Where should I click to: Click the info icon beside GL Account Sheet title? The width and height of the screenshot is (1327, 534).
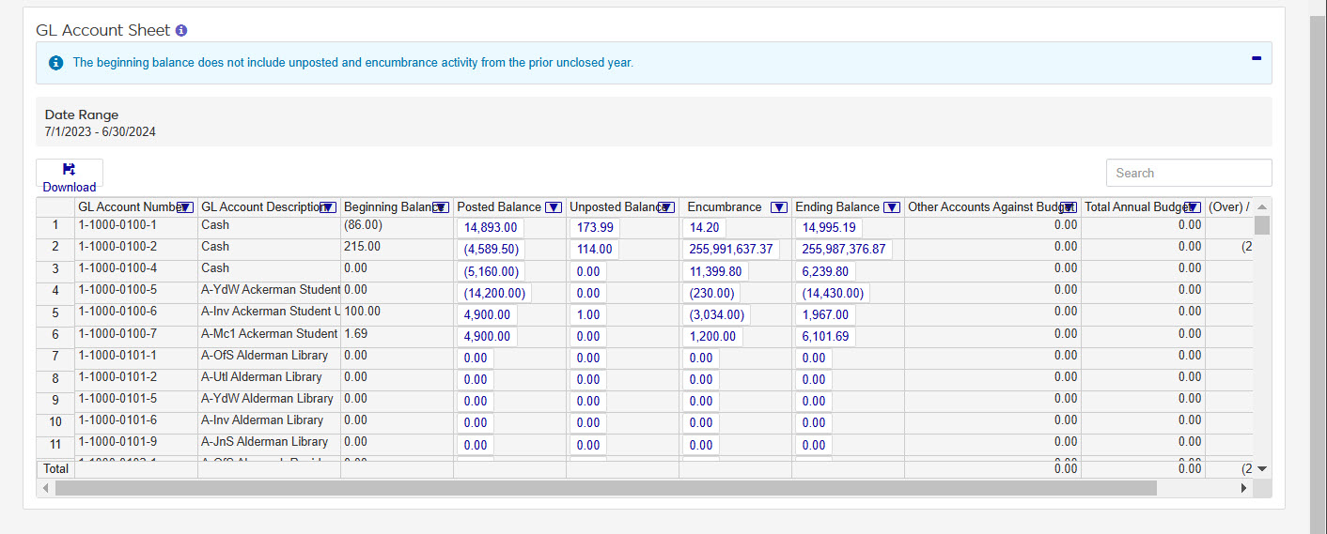[x=181, y=30]
